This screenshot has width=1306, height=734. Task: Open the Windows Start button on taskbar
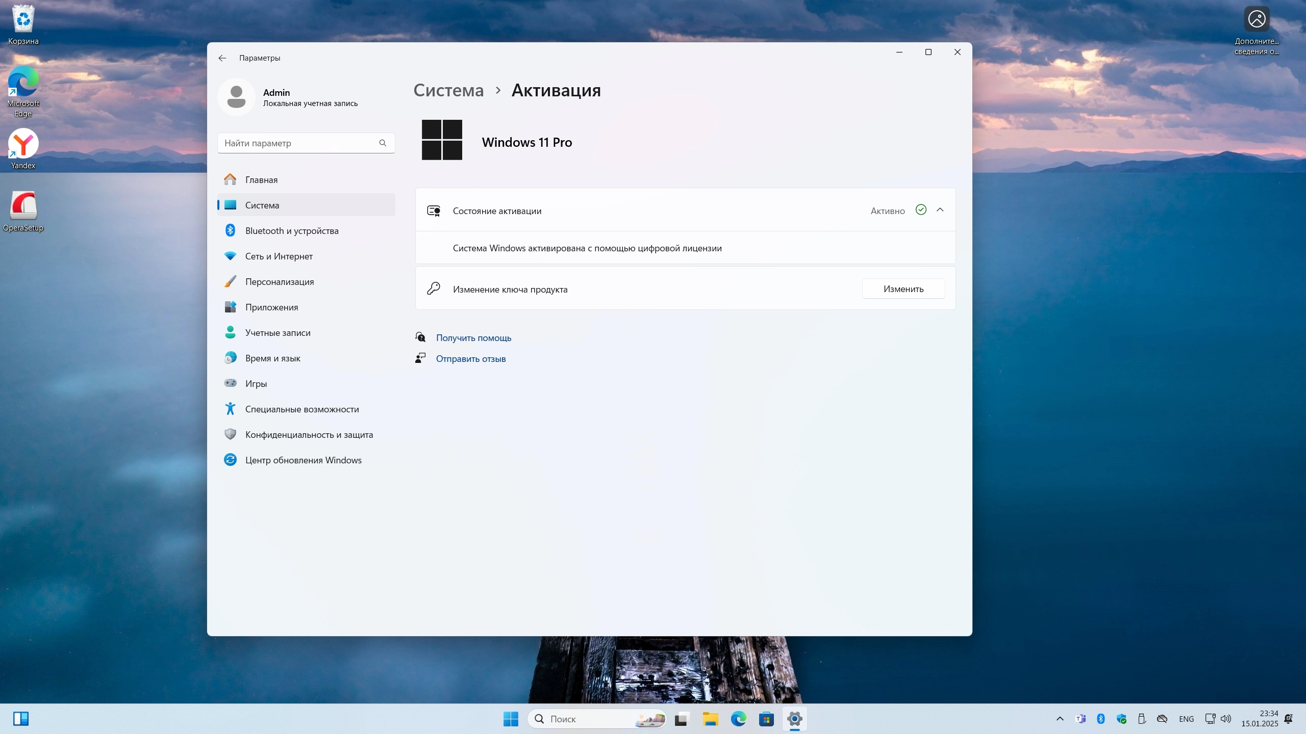[511, 719]
